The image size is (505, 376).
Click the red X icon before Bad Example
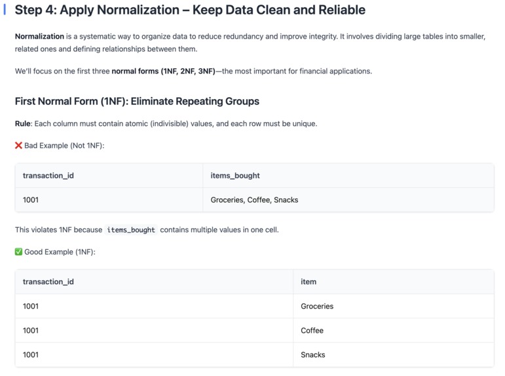click(x=19, y=145)
